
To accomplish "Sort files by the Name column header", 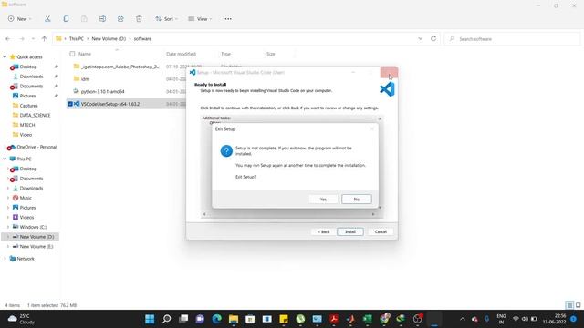I will pyautogui.click(x=85, y=54).
